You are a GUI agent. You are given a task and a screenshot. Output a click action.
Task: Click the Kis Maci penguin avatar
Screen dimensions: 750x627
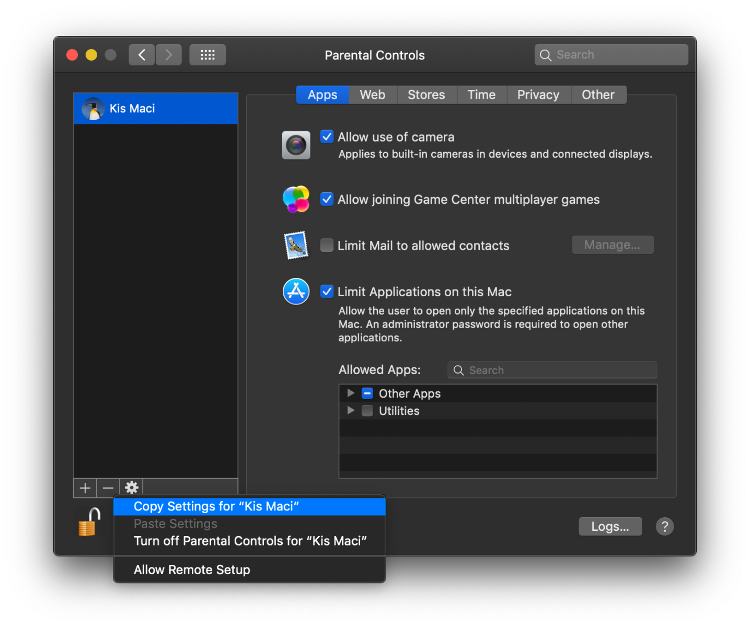(93, 109)
